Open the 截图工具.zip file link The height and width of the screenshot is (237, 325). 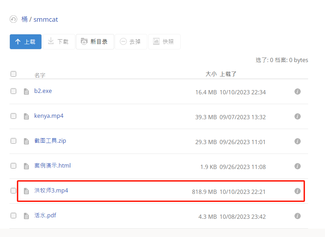point(50,141)
